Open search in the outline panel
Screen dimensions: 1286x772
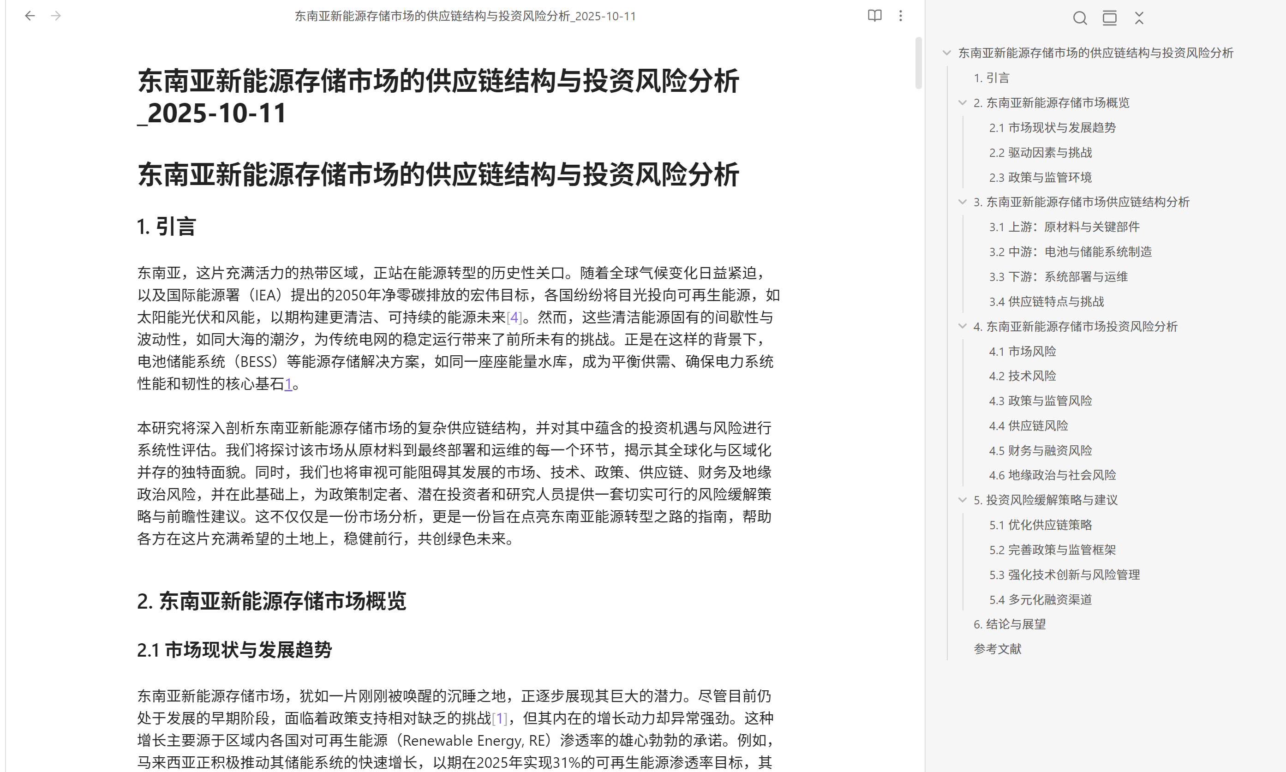pos(1079,18)
